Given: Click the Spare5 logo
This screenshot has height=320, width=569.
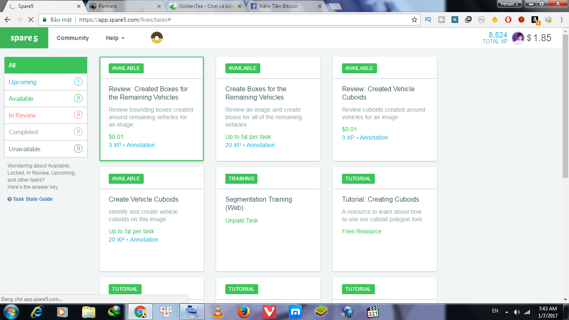Looking at the screenshot, I should (x=24, y=38).
